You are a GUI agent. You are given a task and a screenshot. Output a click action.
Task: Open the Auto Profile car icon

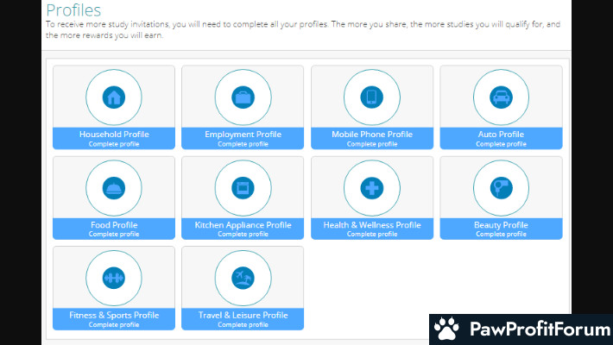coord(501,97)
